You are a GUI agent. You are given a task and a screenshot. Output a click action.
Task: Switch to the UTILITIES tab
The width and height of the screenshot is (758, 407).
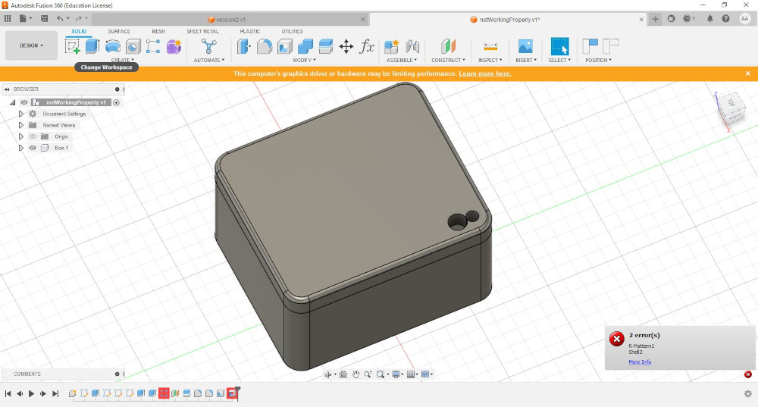click(292, 31)
